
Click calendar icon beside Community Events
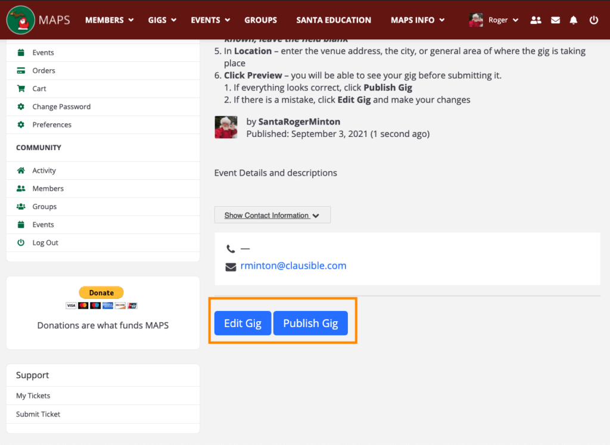[x=21, y=225]
